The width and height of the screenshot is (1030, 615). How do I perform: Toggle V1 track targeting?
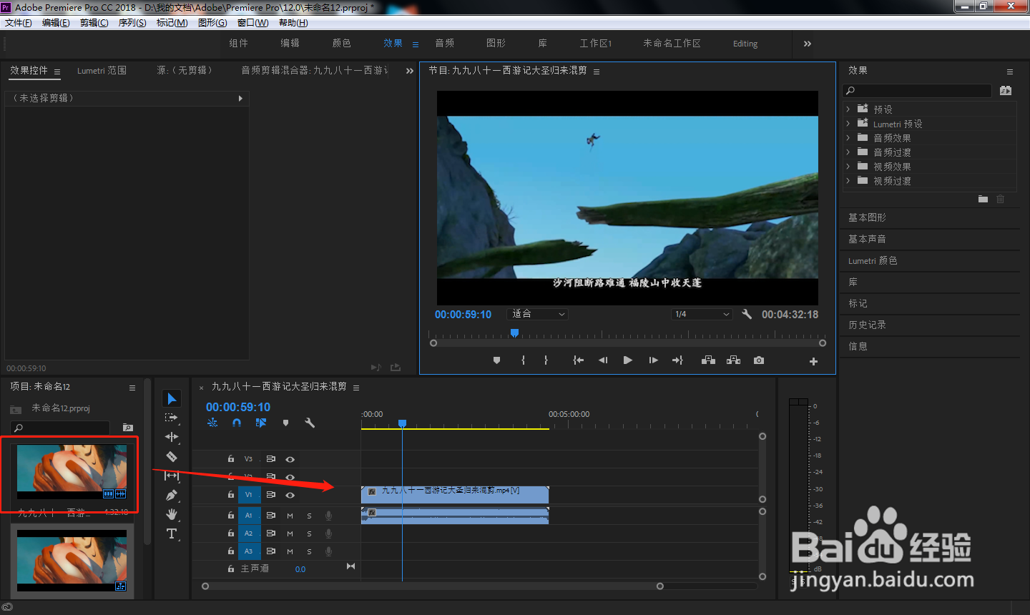tap(249, 495)
